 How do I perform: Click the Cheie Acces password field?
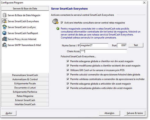click(x=104, y=51)
